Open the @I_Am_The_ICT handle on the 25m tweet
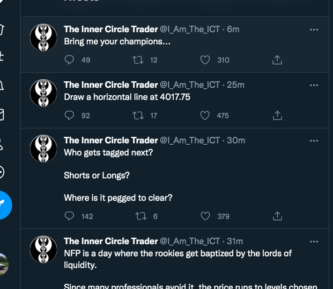This screenshot has width=333, height=289. [x=190, y=85]
